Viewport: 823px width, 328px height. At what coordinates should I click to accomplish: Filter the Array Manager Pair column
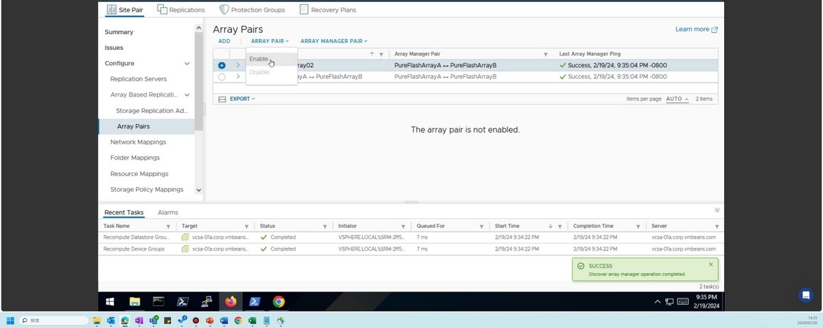coord(546,54)
